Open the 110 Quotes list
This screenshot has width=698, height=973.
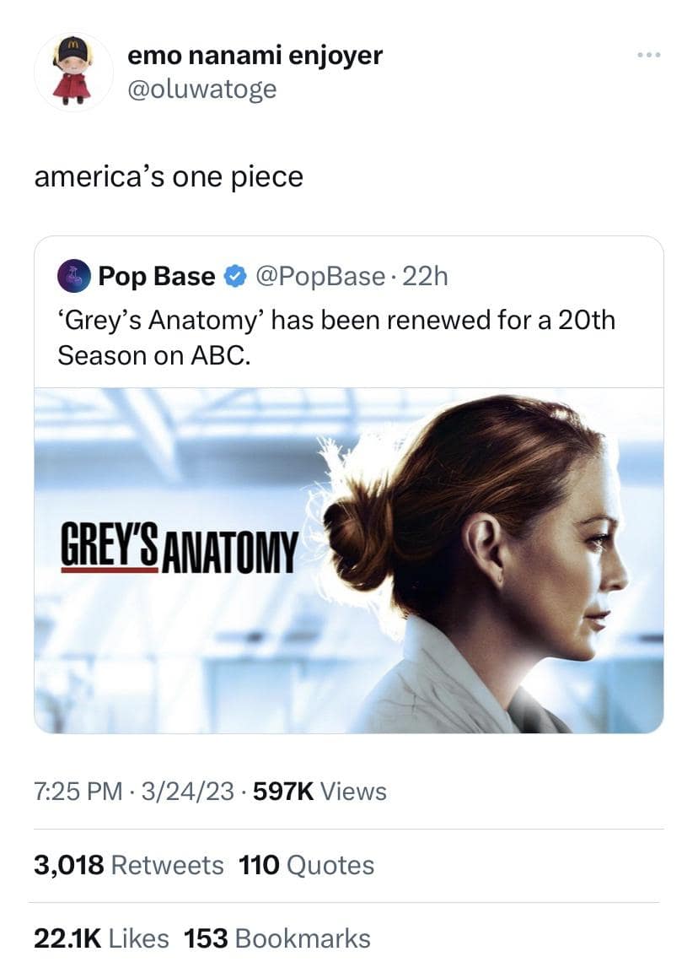click(307, 865)
